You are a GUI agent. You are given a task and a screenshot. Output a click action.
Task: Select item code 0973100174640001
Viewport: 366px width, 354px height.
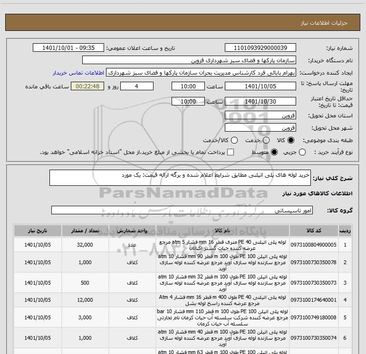coord(314,300)
